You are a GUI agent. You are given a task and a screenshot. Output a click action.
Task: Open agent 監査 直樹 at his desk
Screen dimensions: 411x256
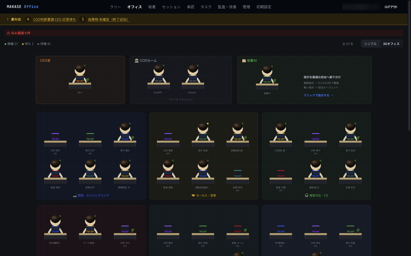(168, 174)
